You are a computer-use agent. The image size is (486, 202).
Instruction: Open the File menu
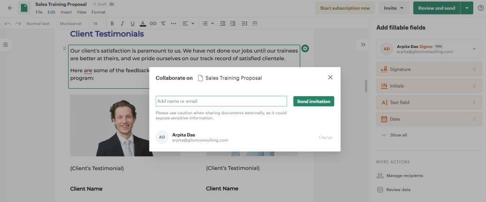39,12
